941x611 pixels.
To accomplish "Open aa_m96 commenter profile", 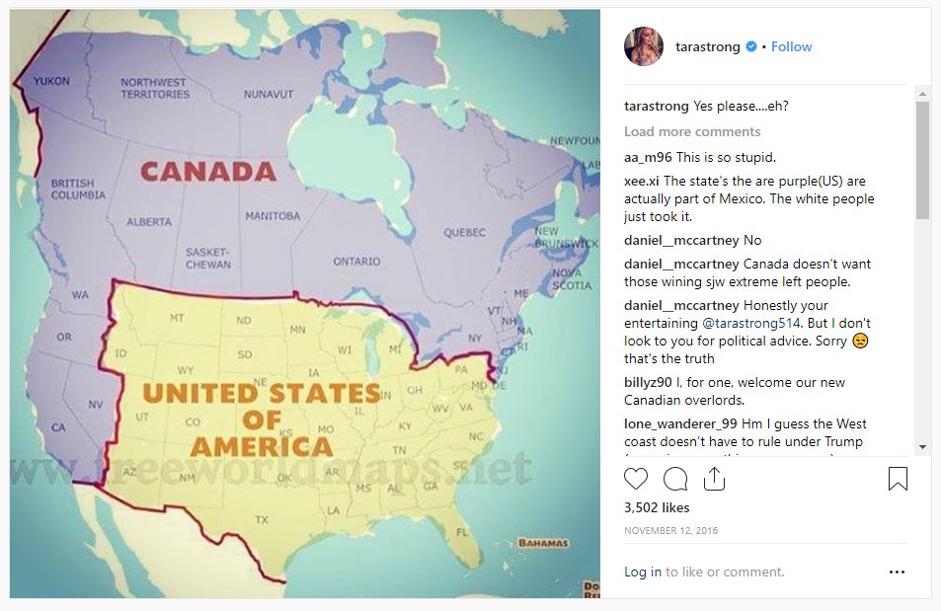I will tap(648, 157).
